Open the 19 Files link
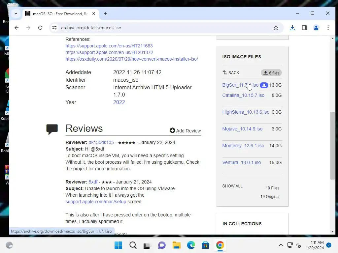 (x=272, y=188)
